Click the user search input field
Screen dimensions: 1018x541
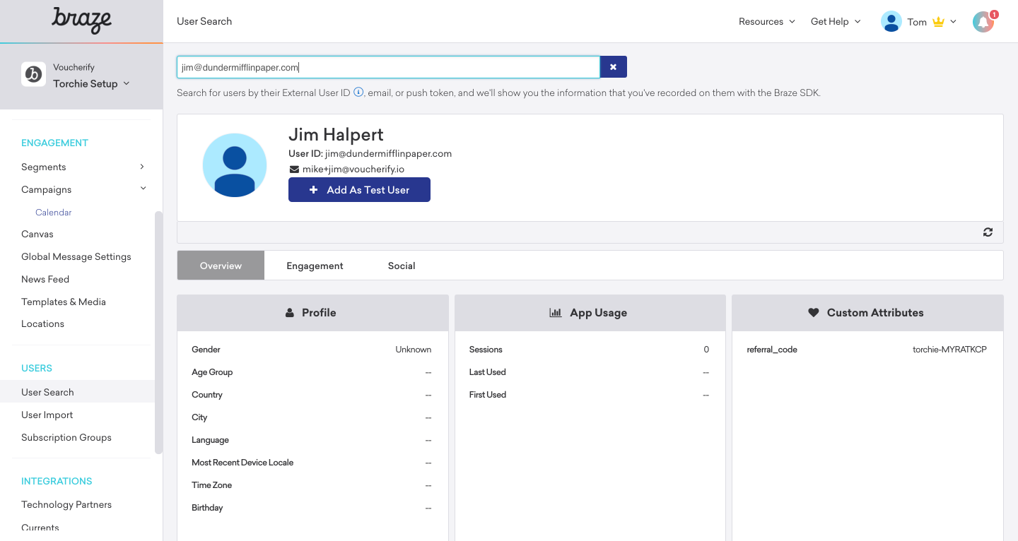coord(387,67)
